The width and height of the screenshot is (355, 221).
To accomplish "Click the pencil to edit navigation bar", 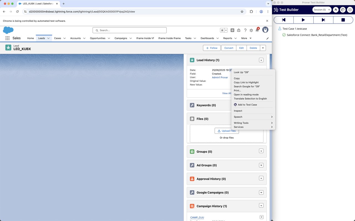I will tap(268, 38).
